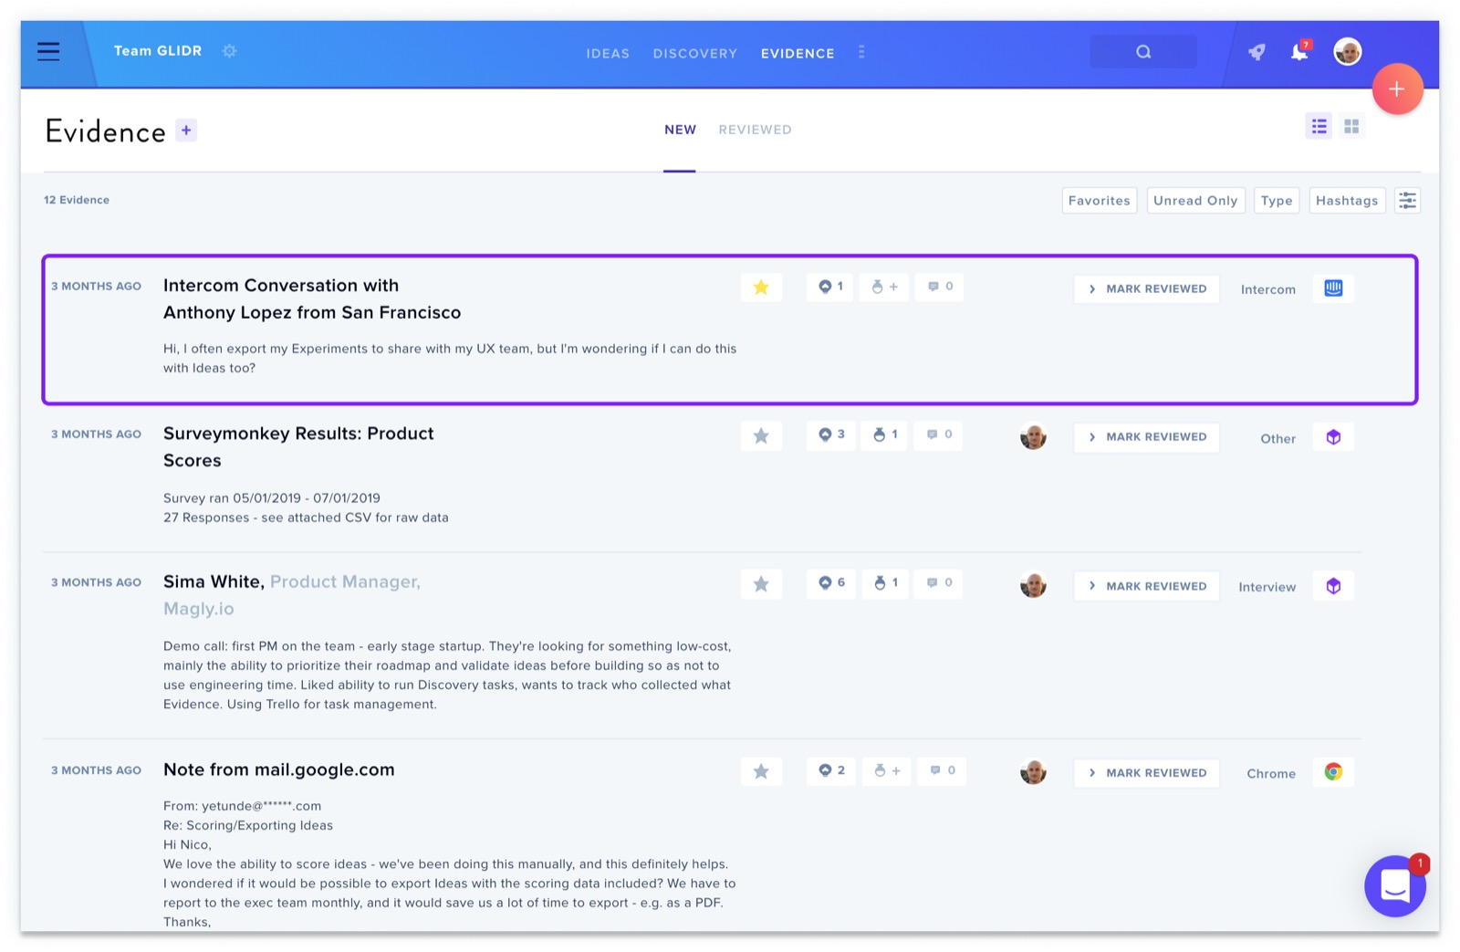
Task: Open the hamburger navigation menu
Action: coord(48,51)
